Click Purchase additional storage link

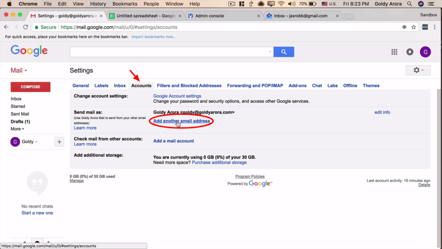point(219,163)
